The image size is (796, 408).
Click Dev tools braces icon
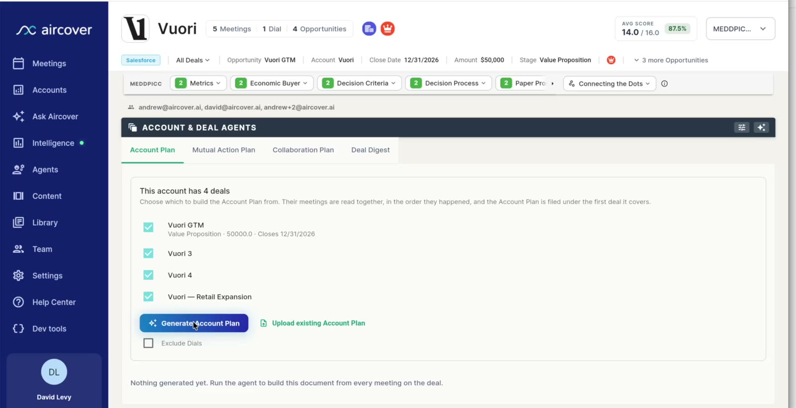[18, 329]
